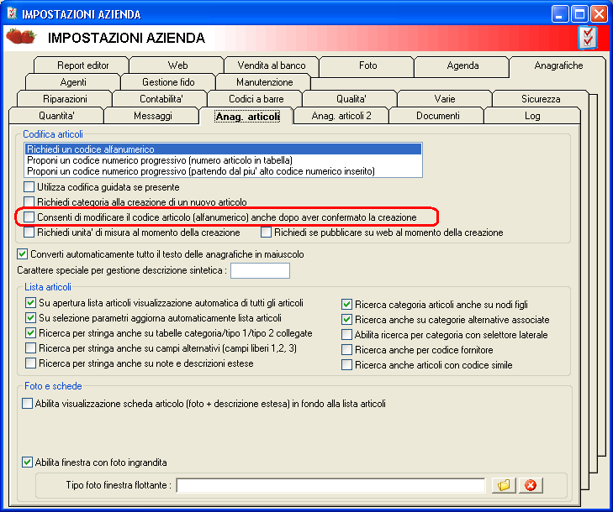Select 'partendo dal piu' alto codice' option
Screen dimensions: 613x512
coord(223,171)
